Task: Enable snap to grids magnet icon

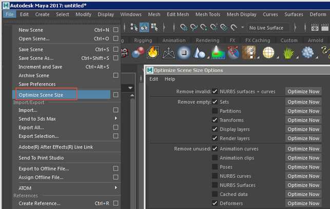Action: [184, 28]
